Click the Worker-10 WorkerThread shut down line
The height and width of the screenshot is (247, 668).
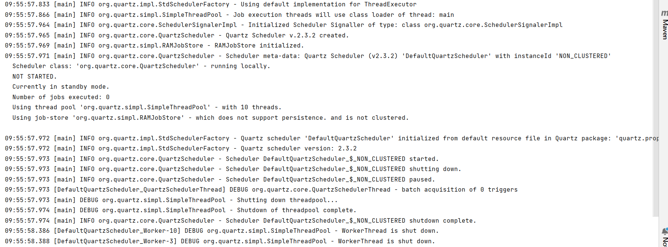click(222, 231)
